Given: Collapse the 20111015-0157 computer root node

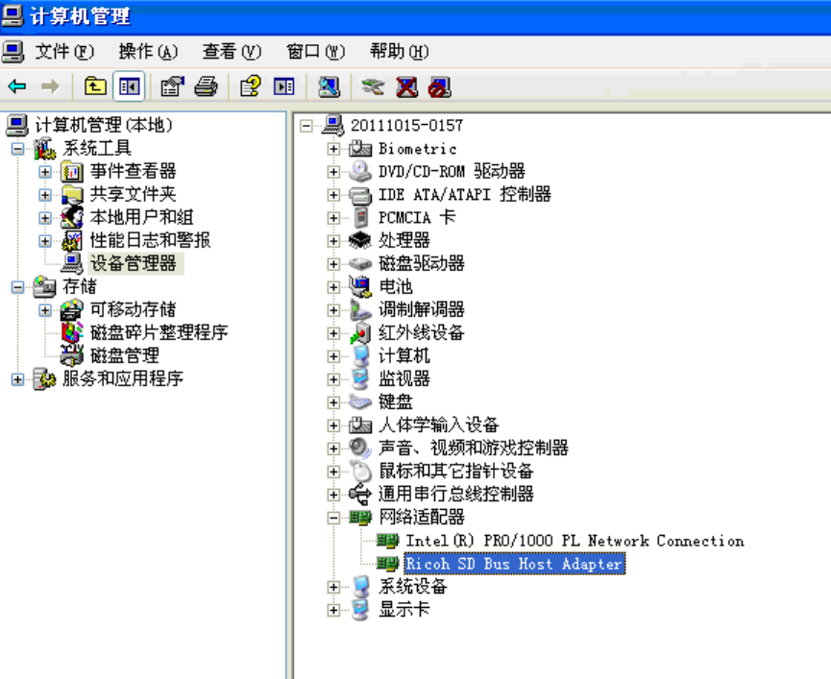Looking at the screenshot, I should 306,126.
